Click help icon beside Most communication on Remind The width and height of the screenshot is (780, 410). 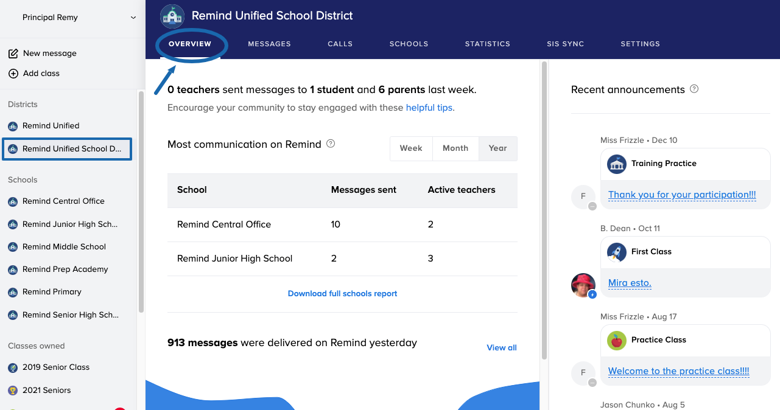pyautogui.click(x=331, y=144)
